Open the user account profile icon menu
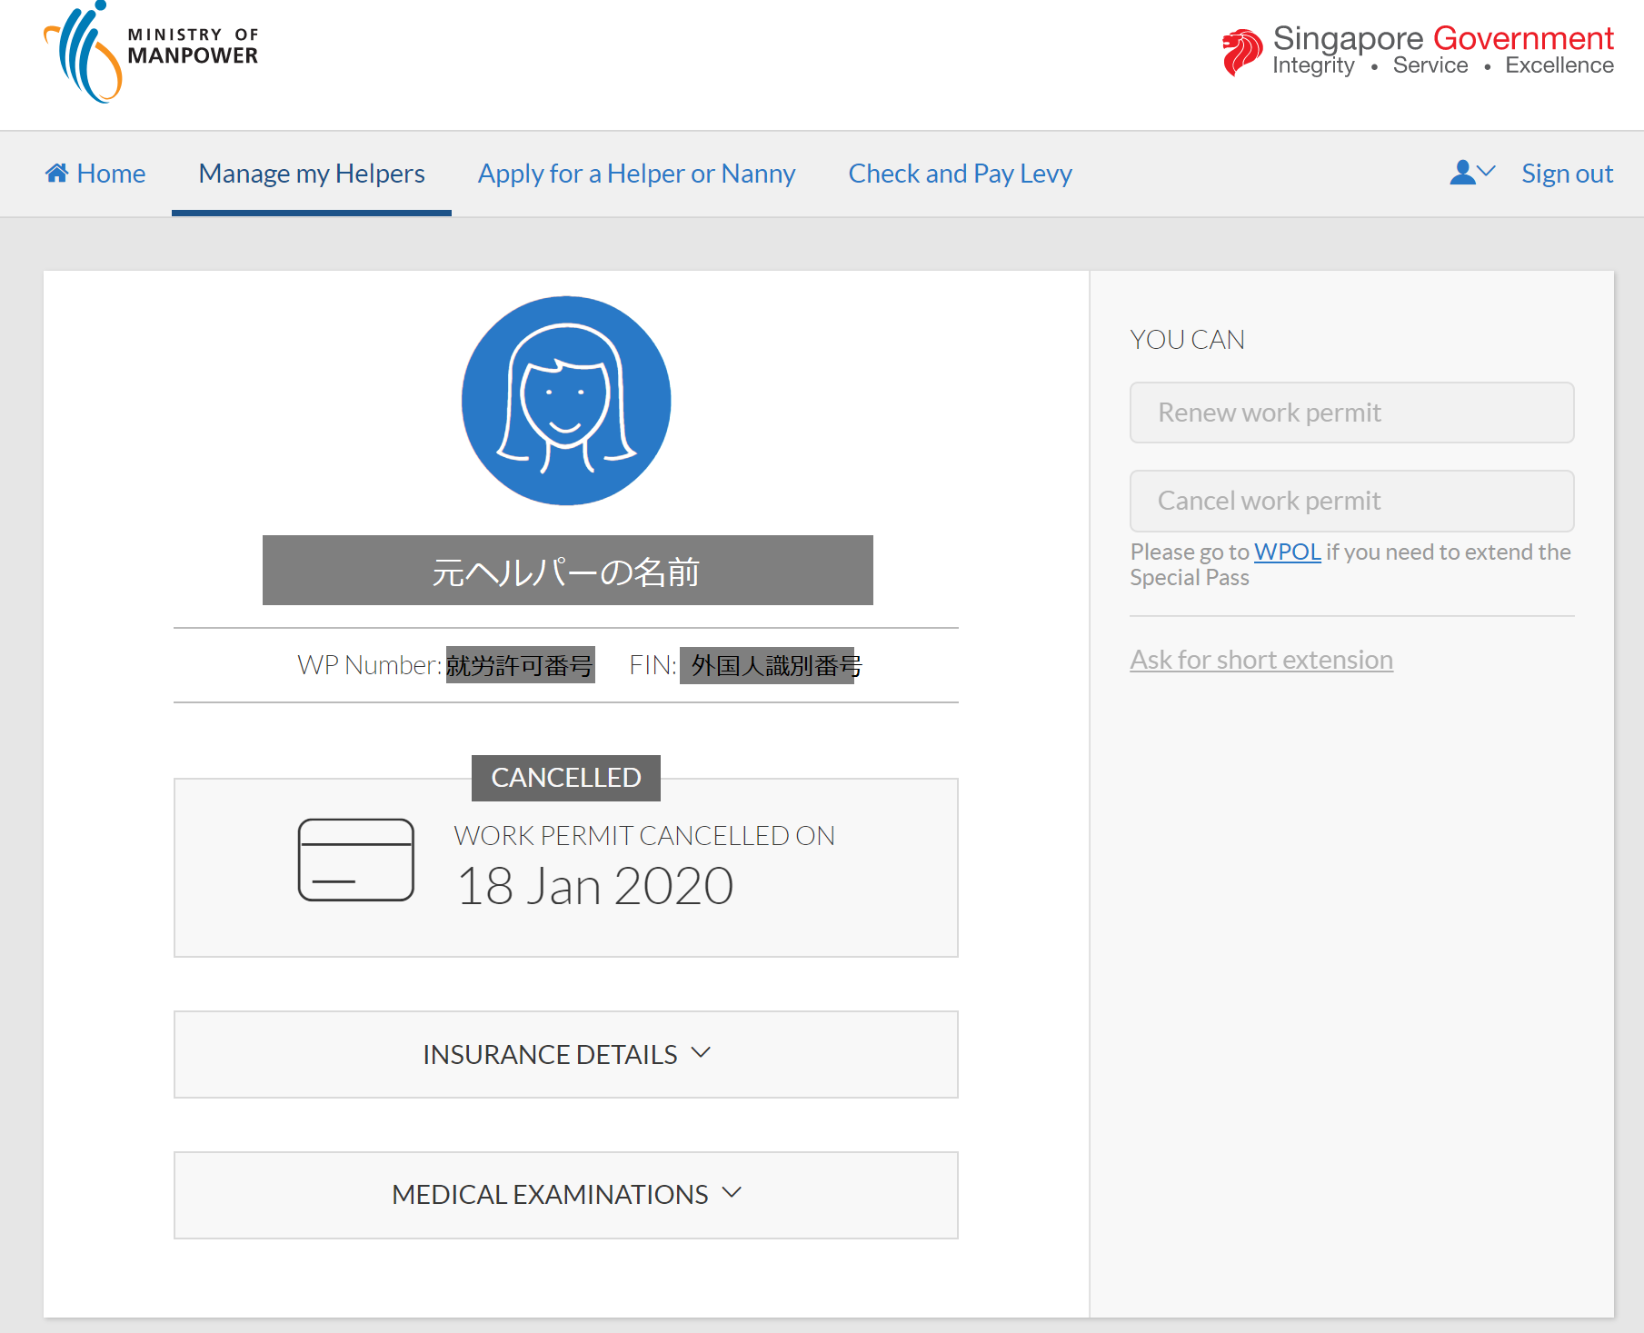The height and width of the screenshot is (1333, 1644). (1471, 173)
